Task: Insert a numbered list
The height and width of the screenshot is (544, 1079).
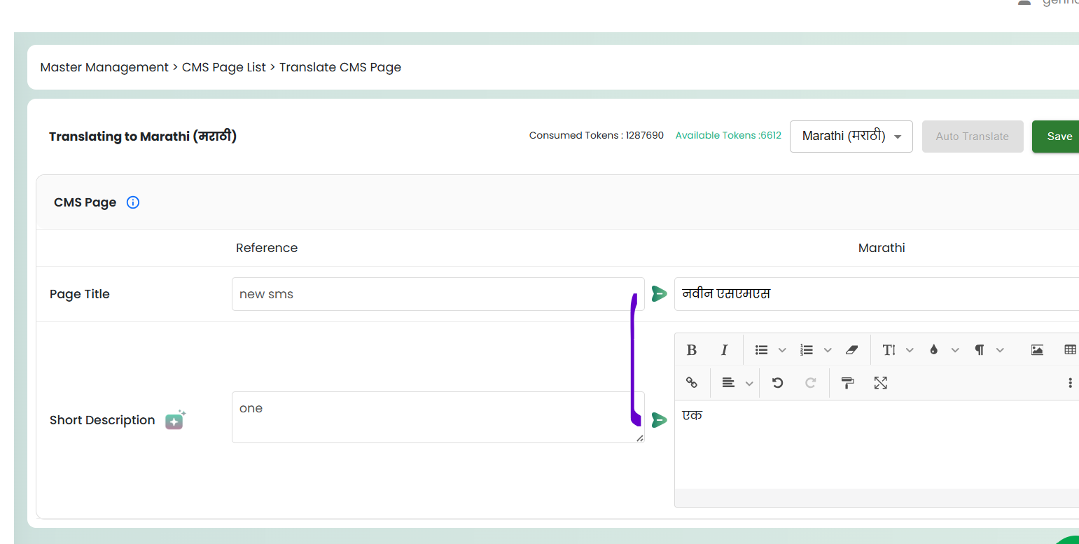Action: pos(807,350)
